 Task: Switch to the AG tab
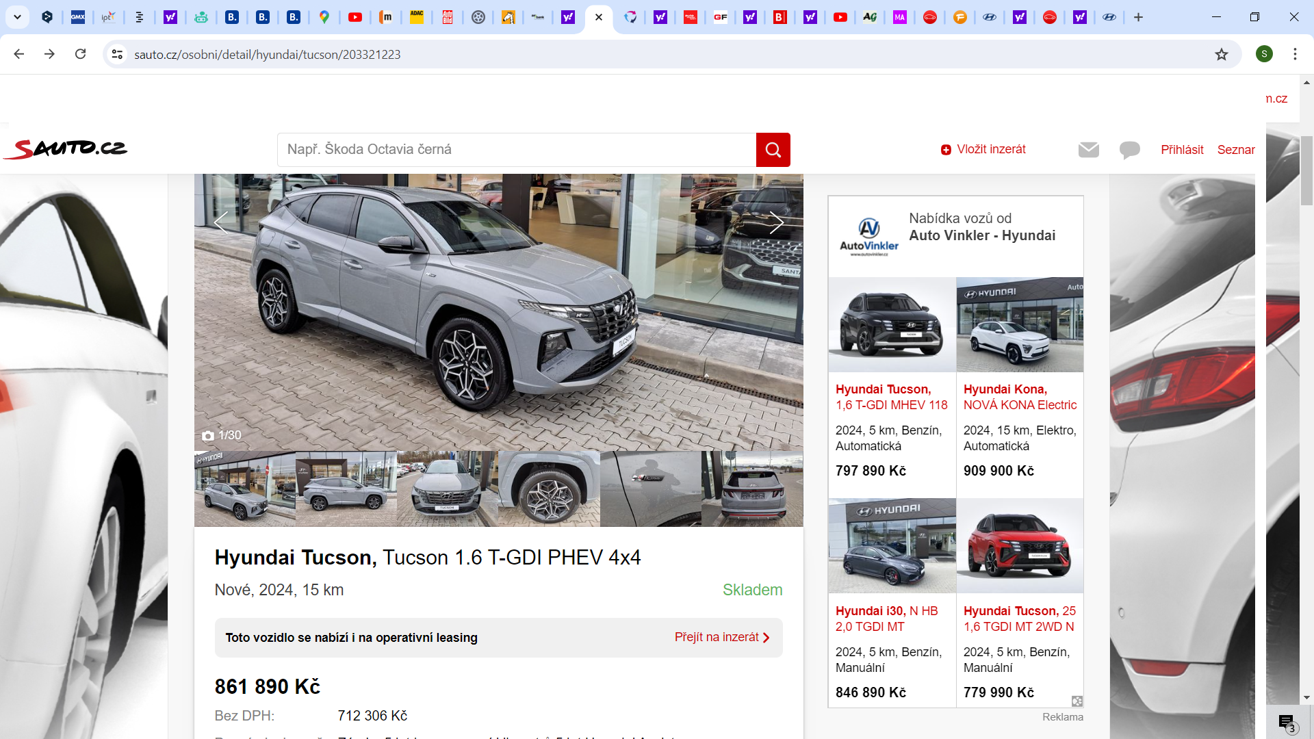click(x=870, y=17)
